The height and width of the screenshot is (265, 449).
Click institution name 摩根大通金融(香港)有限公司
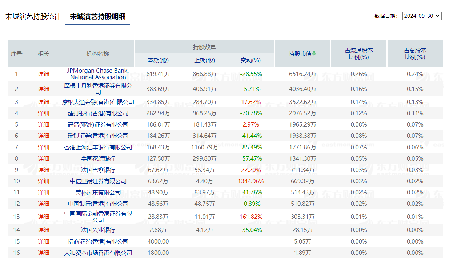point(98,102)
